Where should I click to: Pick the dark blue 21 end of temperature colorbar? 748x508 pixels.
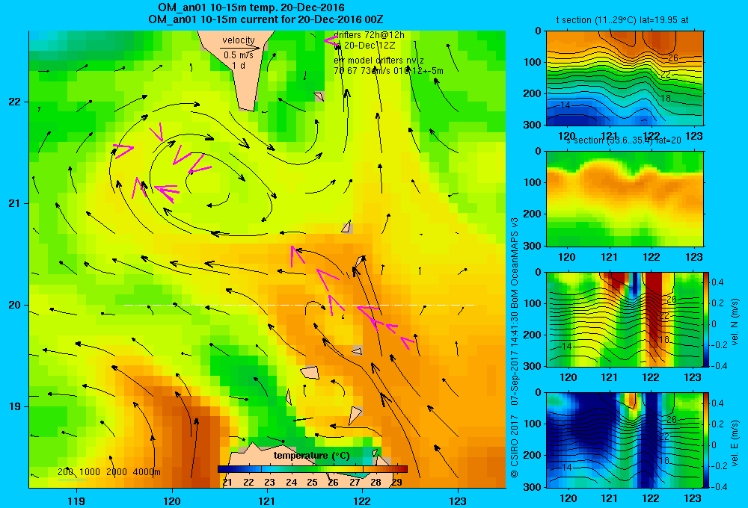[224, 469]
